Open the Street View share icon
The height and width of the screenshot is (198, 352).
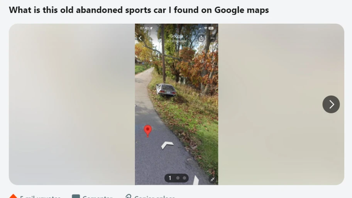pos(201,38)
